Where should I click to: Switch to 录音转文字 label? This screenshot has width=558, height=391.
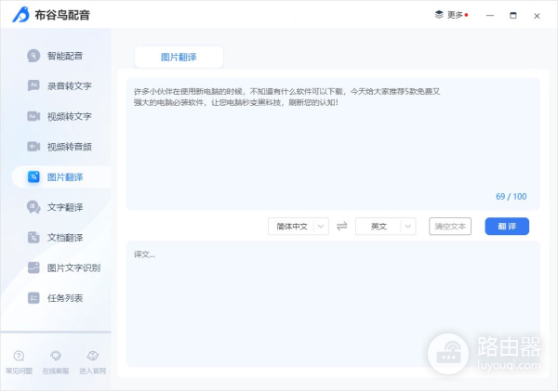click(70, 86)
